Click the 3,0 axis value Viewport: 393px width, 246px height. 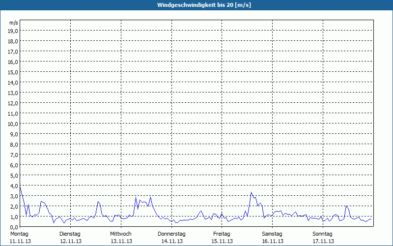click(x=14, y=196)
